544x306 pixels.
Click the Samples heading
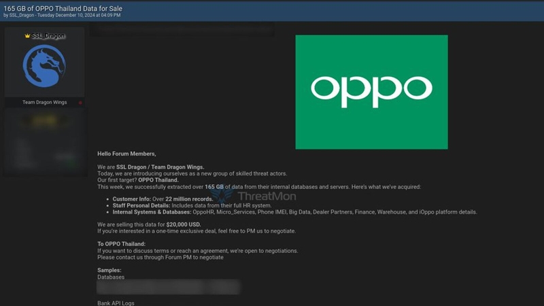tap(109, 270)
